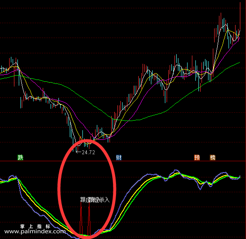
Task: Click the second red signal spike
Action: [89, 218]
